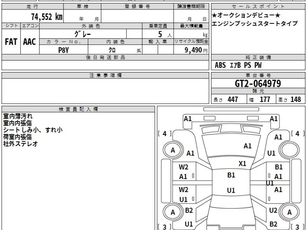The height and width of the screenshot is (230, 307).
Task: Click the 後日発送部品 header
Action: (105, 57)
